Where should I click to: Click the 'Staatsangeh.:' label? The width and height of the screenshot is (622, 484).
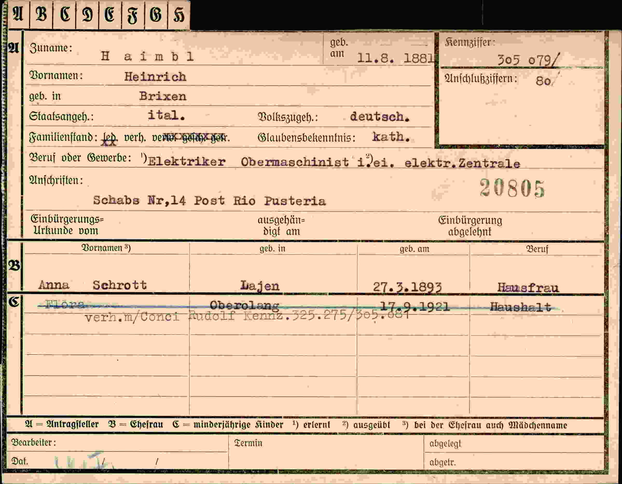tap(61, 117)
